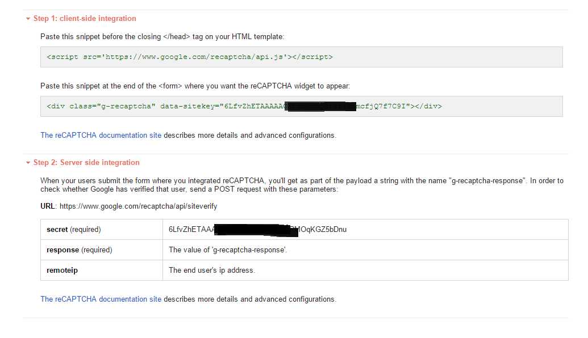Collapse Step 2 using its triangle arrow
The height and width of the screenshot is (338, 588).
tap(27, 163)
